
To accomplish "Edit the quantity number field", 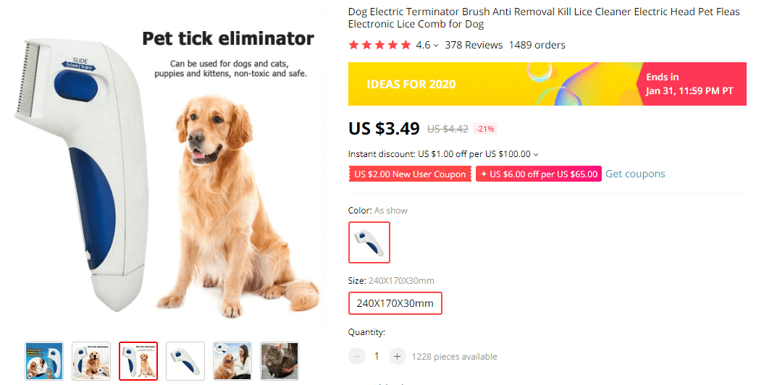I will click(x=377, y=356).
